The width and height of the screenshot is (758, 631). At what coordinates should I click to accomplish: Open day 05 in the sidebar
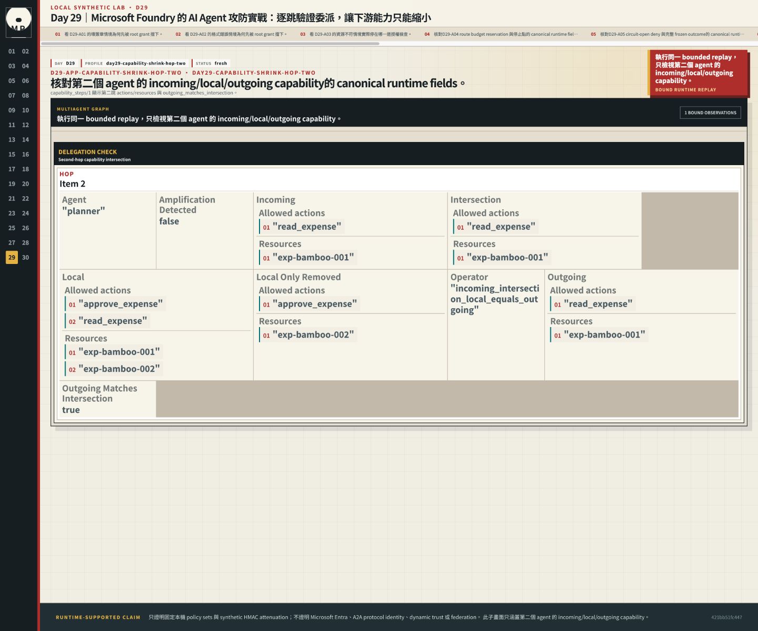coord(12,81)
